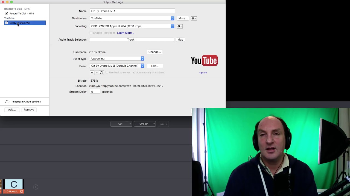Click the YouTube logo
Viewport: 350px width, 196px height.
(x=204, y=60)
